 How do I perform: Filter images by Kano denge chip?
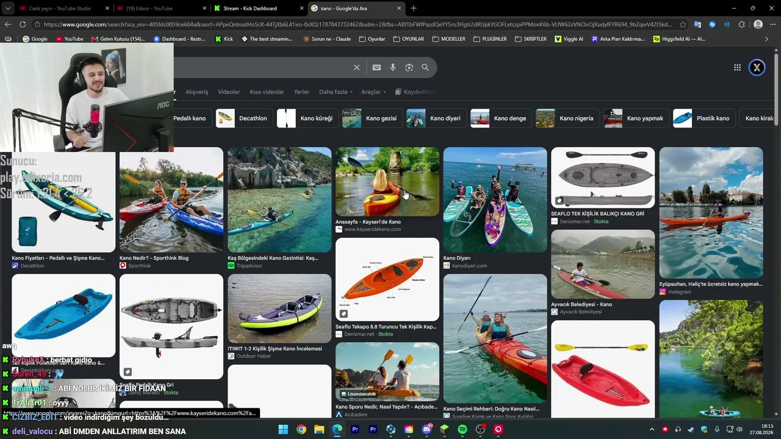click(x=500, y=118)
